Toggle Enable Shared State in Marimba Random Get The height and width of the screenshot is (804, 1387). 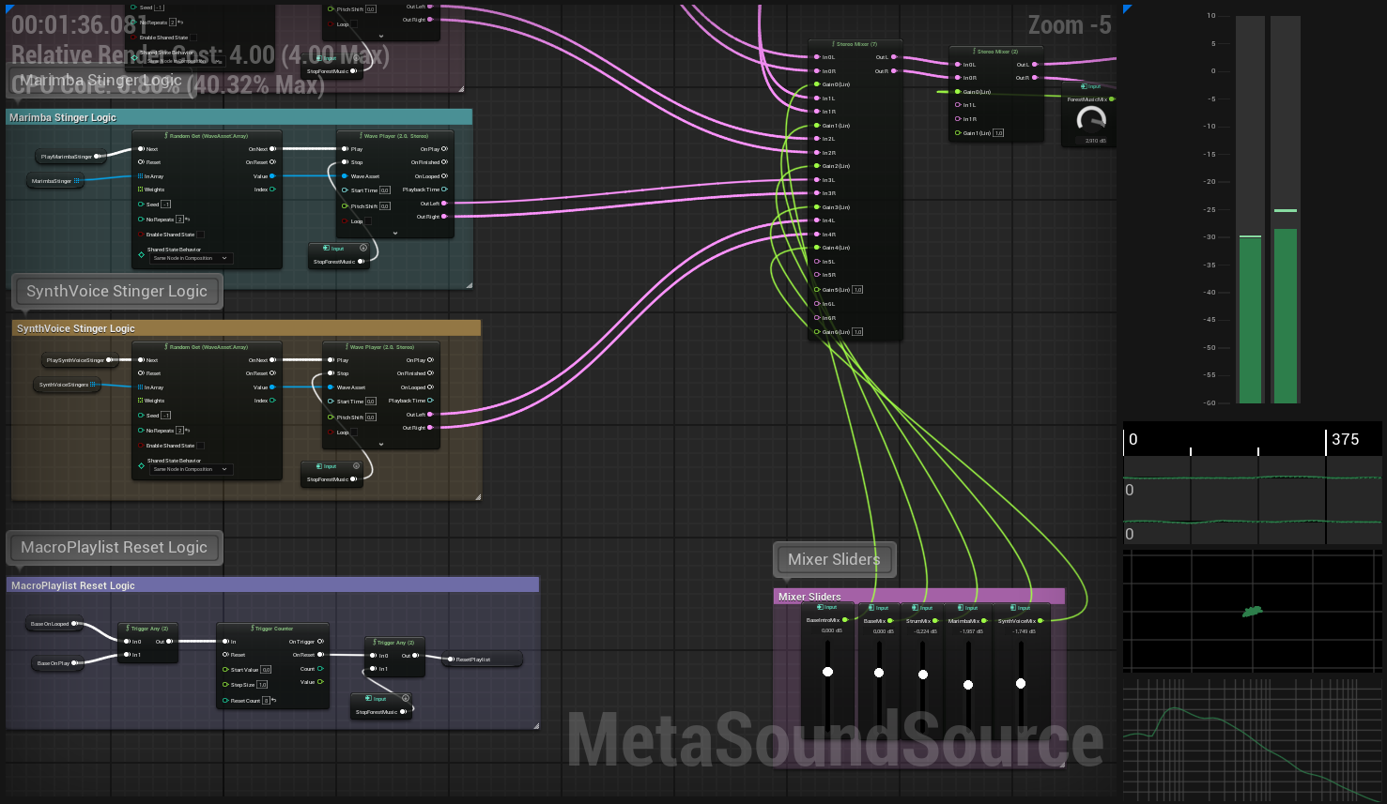point(200,235)
